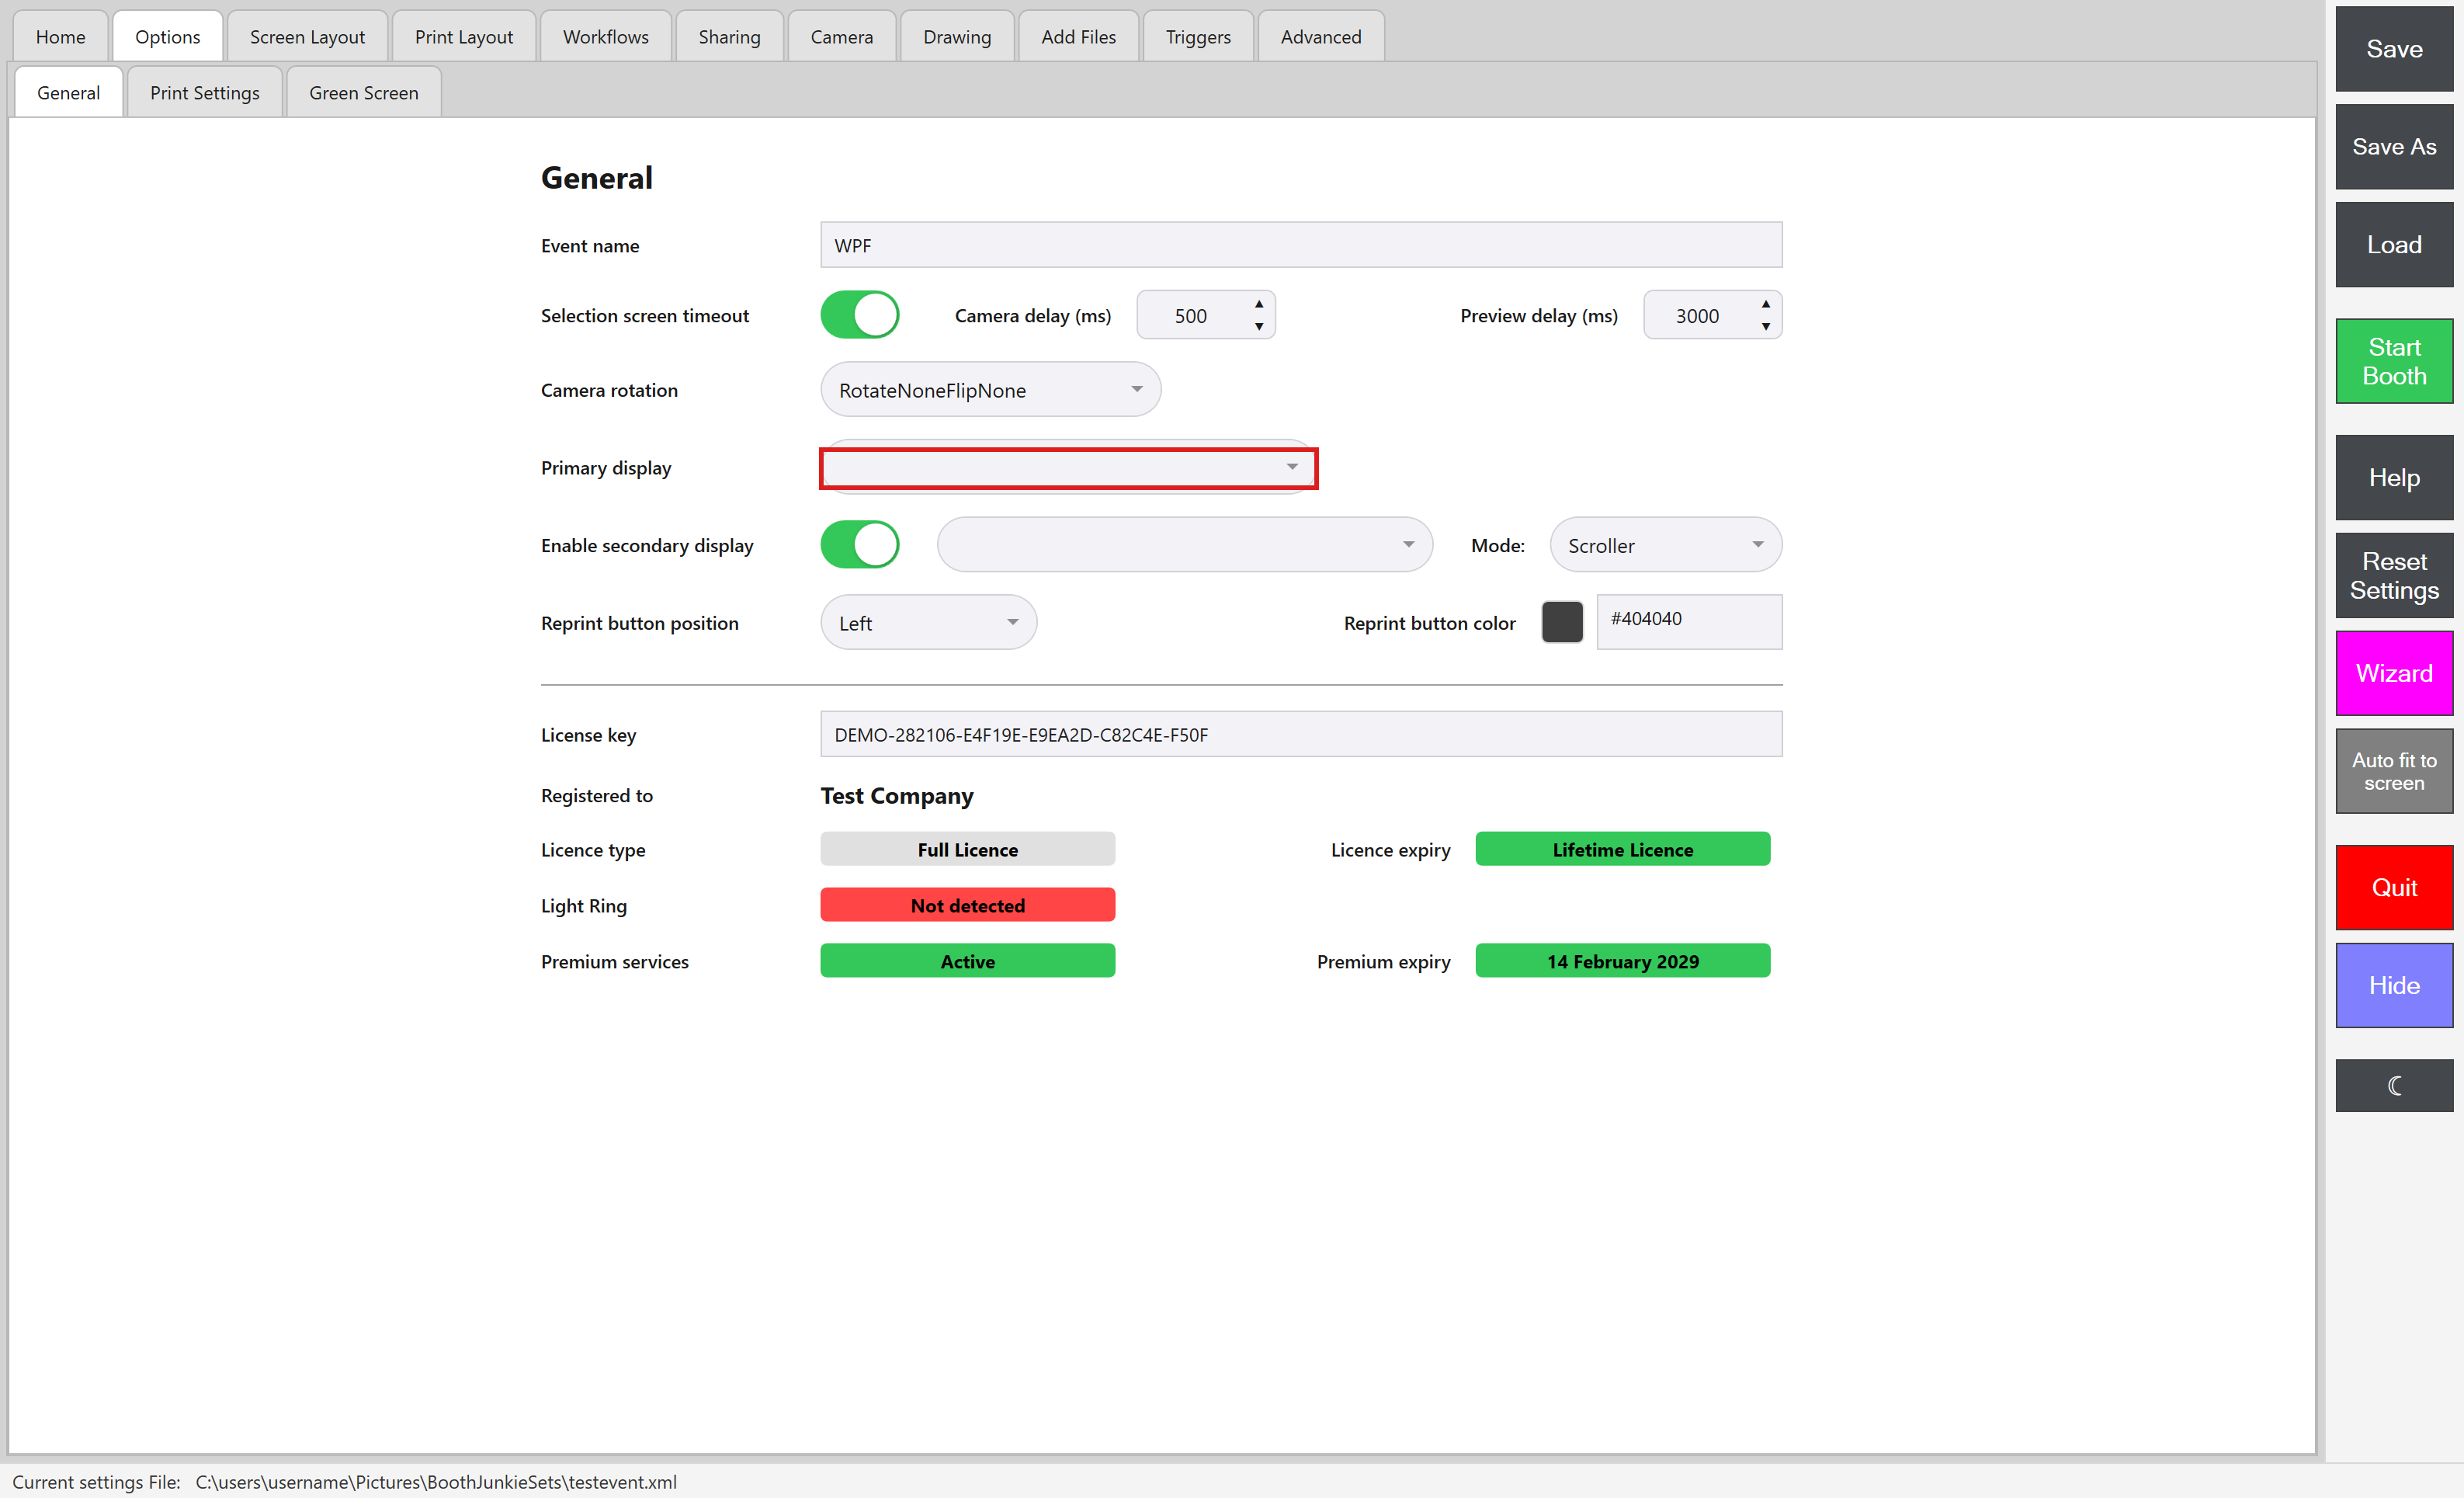The image size is (2464, 1498).
Task: Open Primary display dropdown
Action: coord(1068,467)
